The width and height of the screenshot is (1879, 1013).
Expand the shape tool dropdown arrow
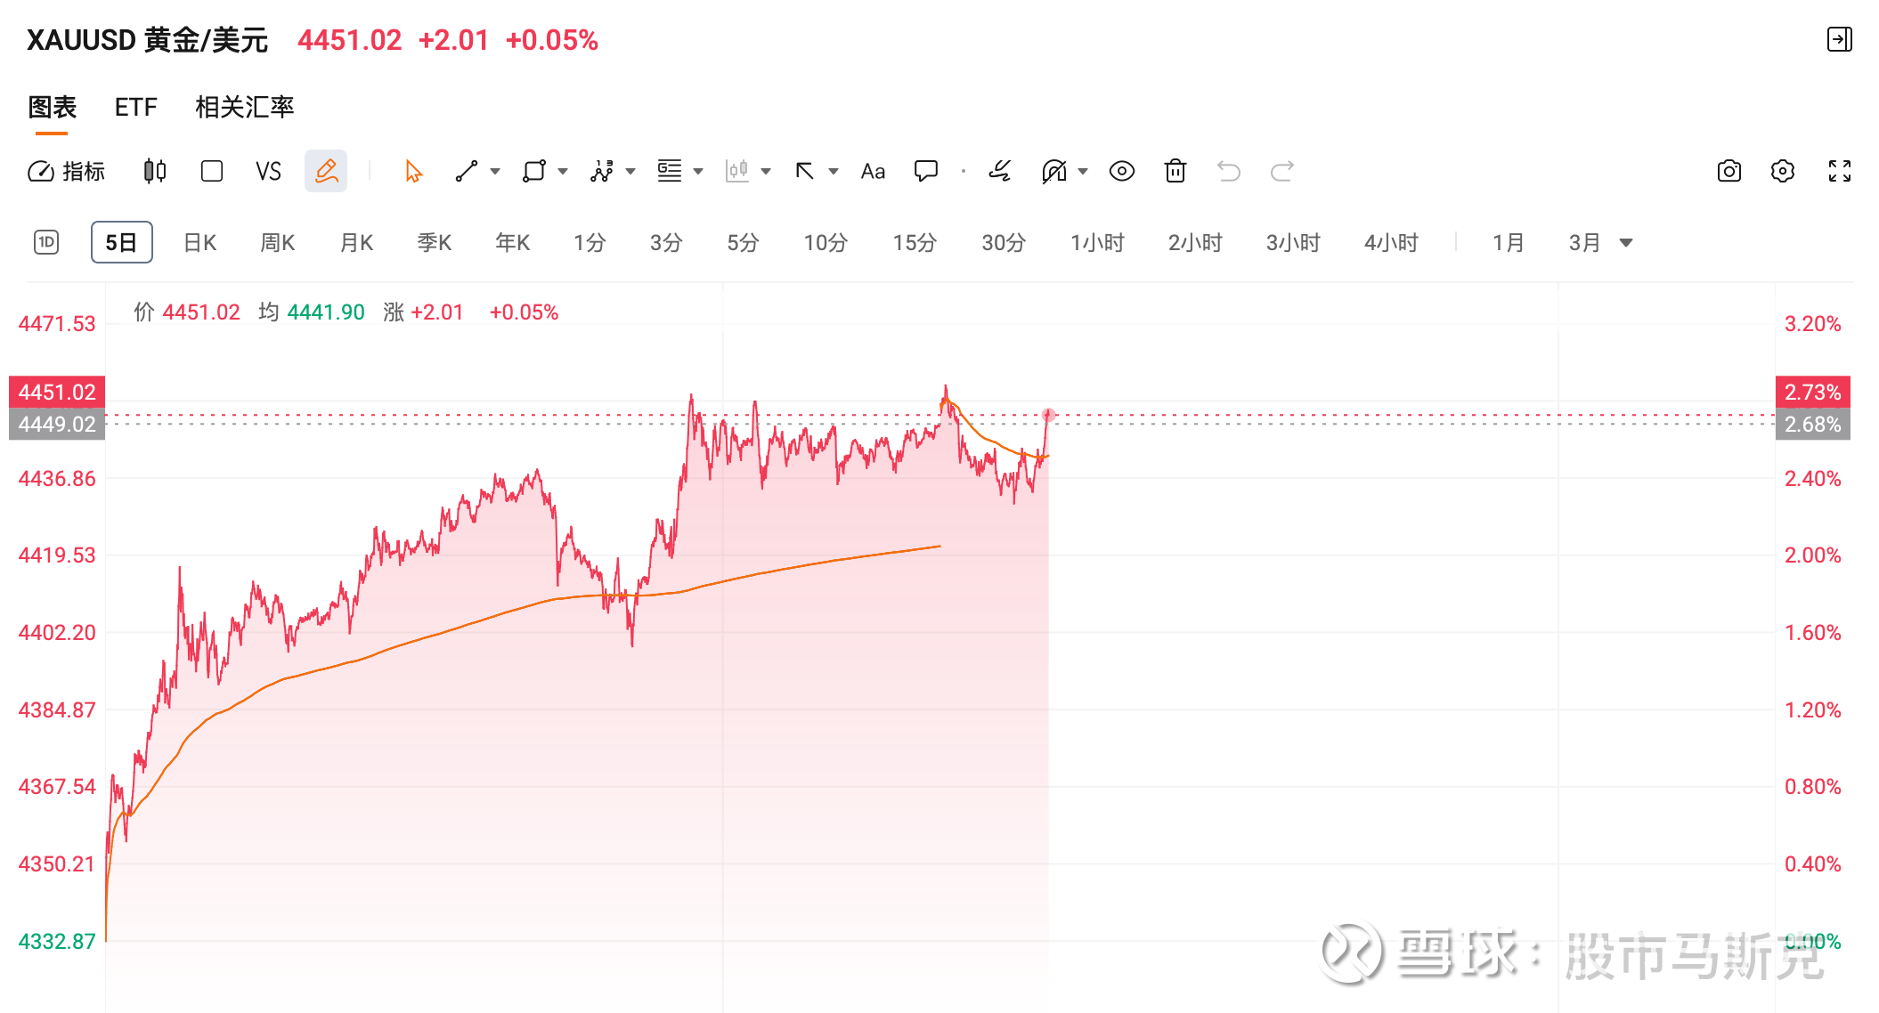coord(563,171)
